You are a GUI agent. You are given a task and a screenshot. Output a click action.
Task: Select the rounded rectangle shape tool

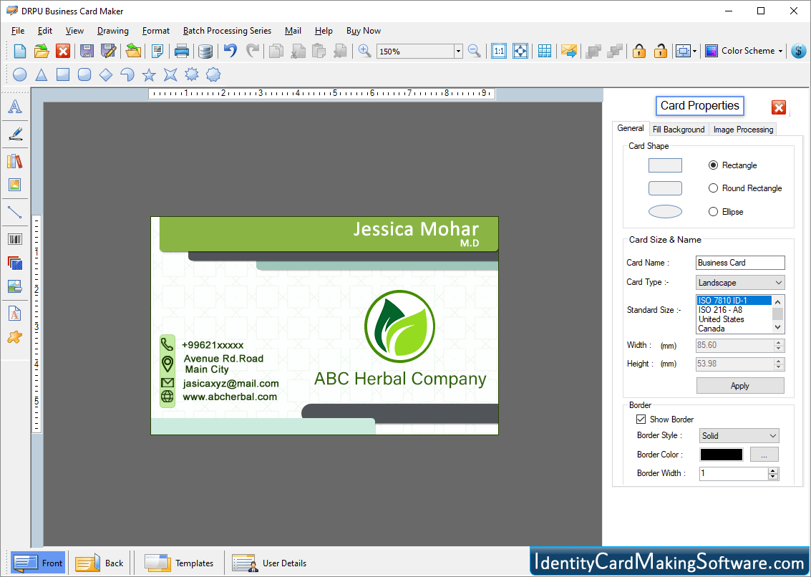pos(84,75)
